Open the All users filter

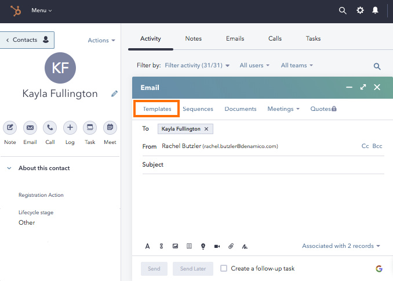(254, 65)
